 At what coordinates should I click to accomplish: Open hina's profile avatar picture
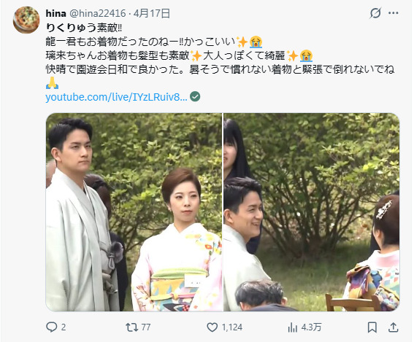pyautogui.click(x=26, y=20)
